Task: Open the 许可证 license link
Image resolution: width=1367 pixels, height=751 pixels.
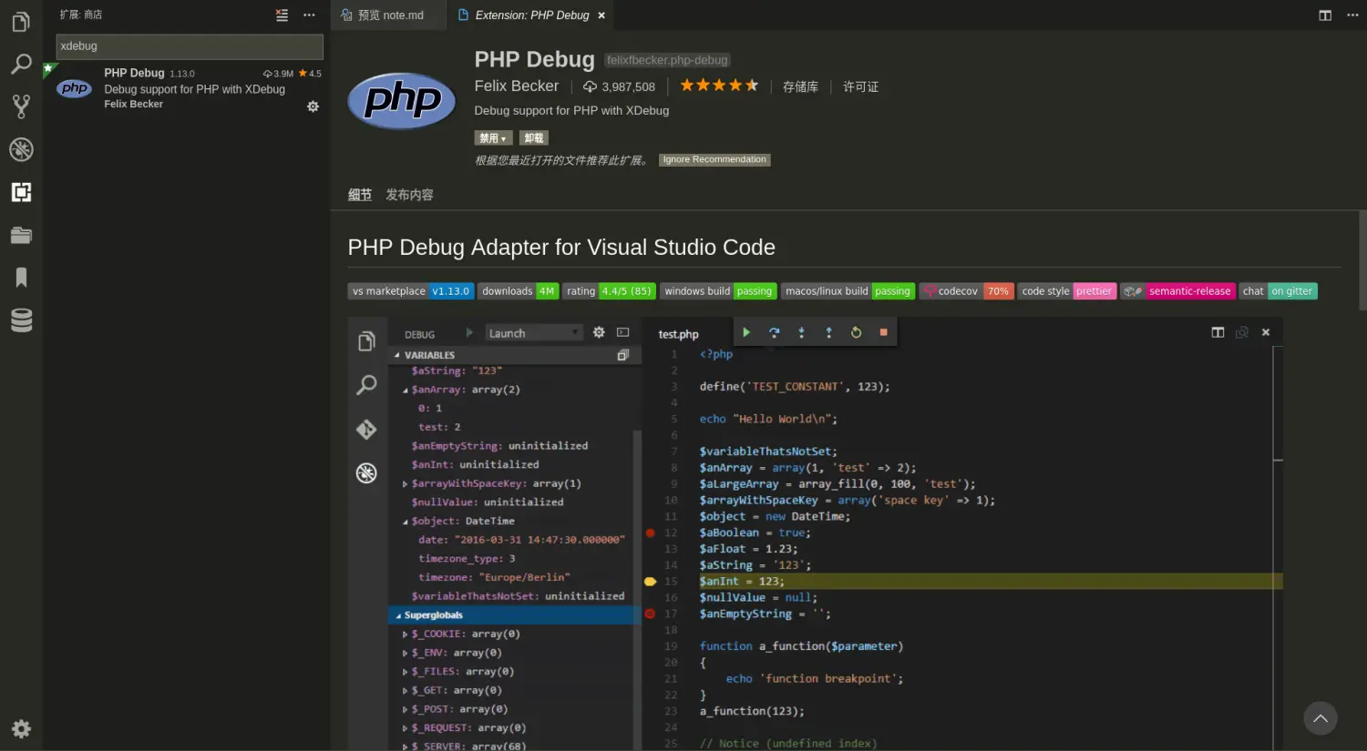Action: (x=860, y=86)
